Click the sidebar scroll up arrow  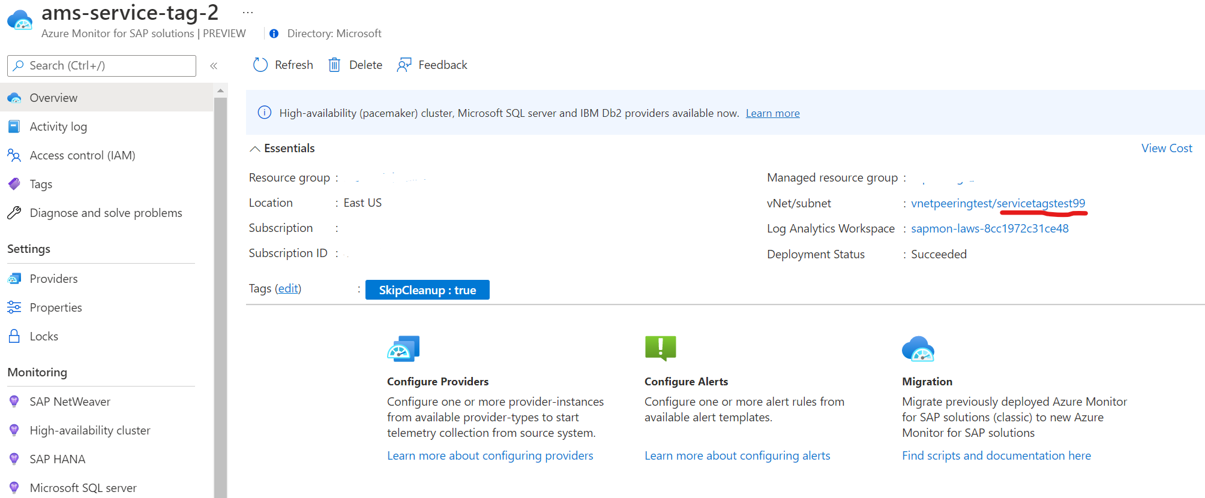click(x=220, y=90)
